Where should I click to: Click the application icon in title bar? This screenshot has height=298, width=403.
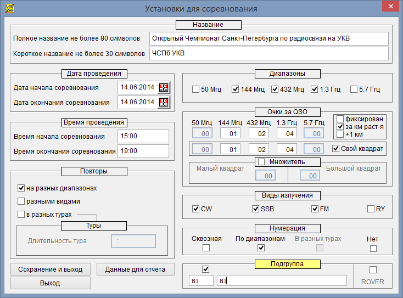pyautogui.click(x=8, y=8)
